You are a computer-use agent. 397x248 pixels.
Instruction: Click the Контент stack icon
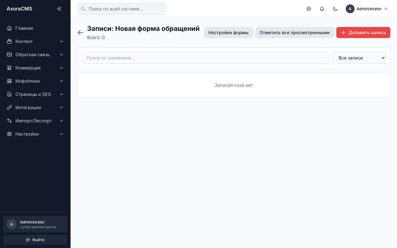[9, 41]
